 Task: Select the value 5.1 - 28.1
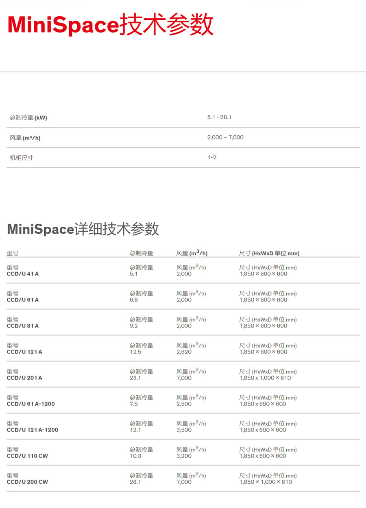coord(219,117)
